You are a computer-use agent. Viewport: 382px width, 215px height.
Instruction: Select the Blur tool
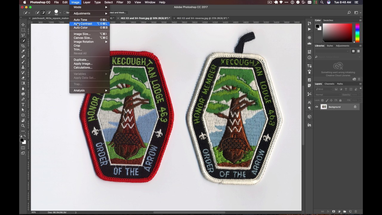click(x=23, y=89)
